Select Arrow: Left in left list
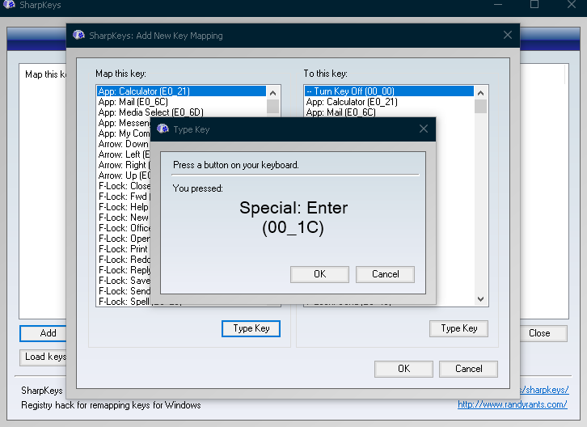Viewport: 587px width, 427px height. 124,154
